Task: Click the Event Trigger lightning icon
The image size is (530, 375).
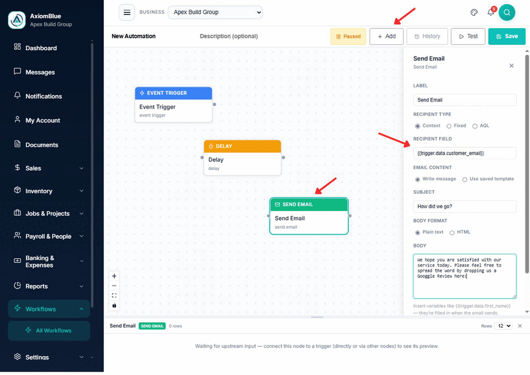Action: tap(142, 93)
